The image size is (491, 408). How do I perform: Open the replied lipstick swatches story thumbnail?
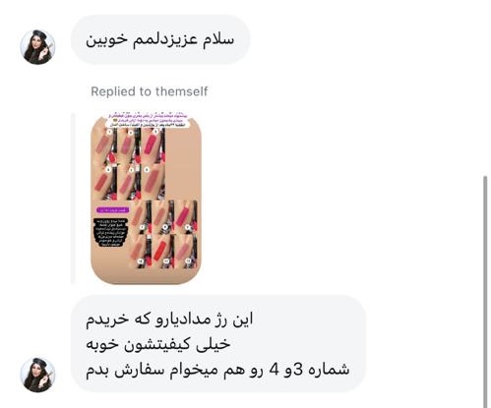(146, 199)
